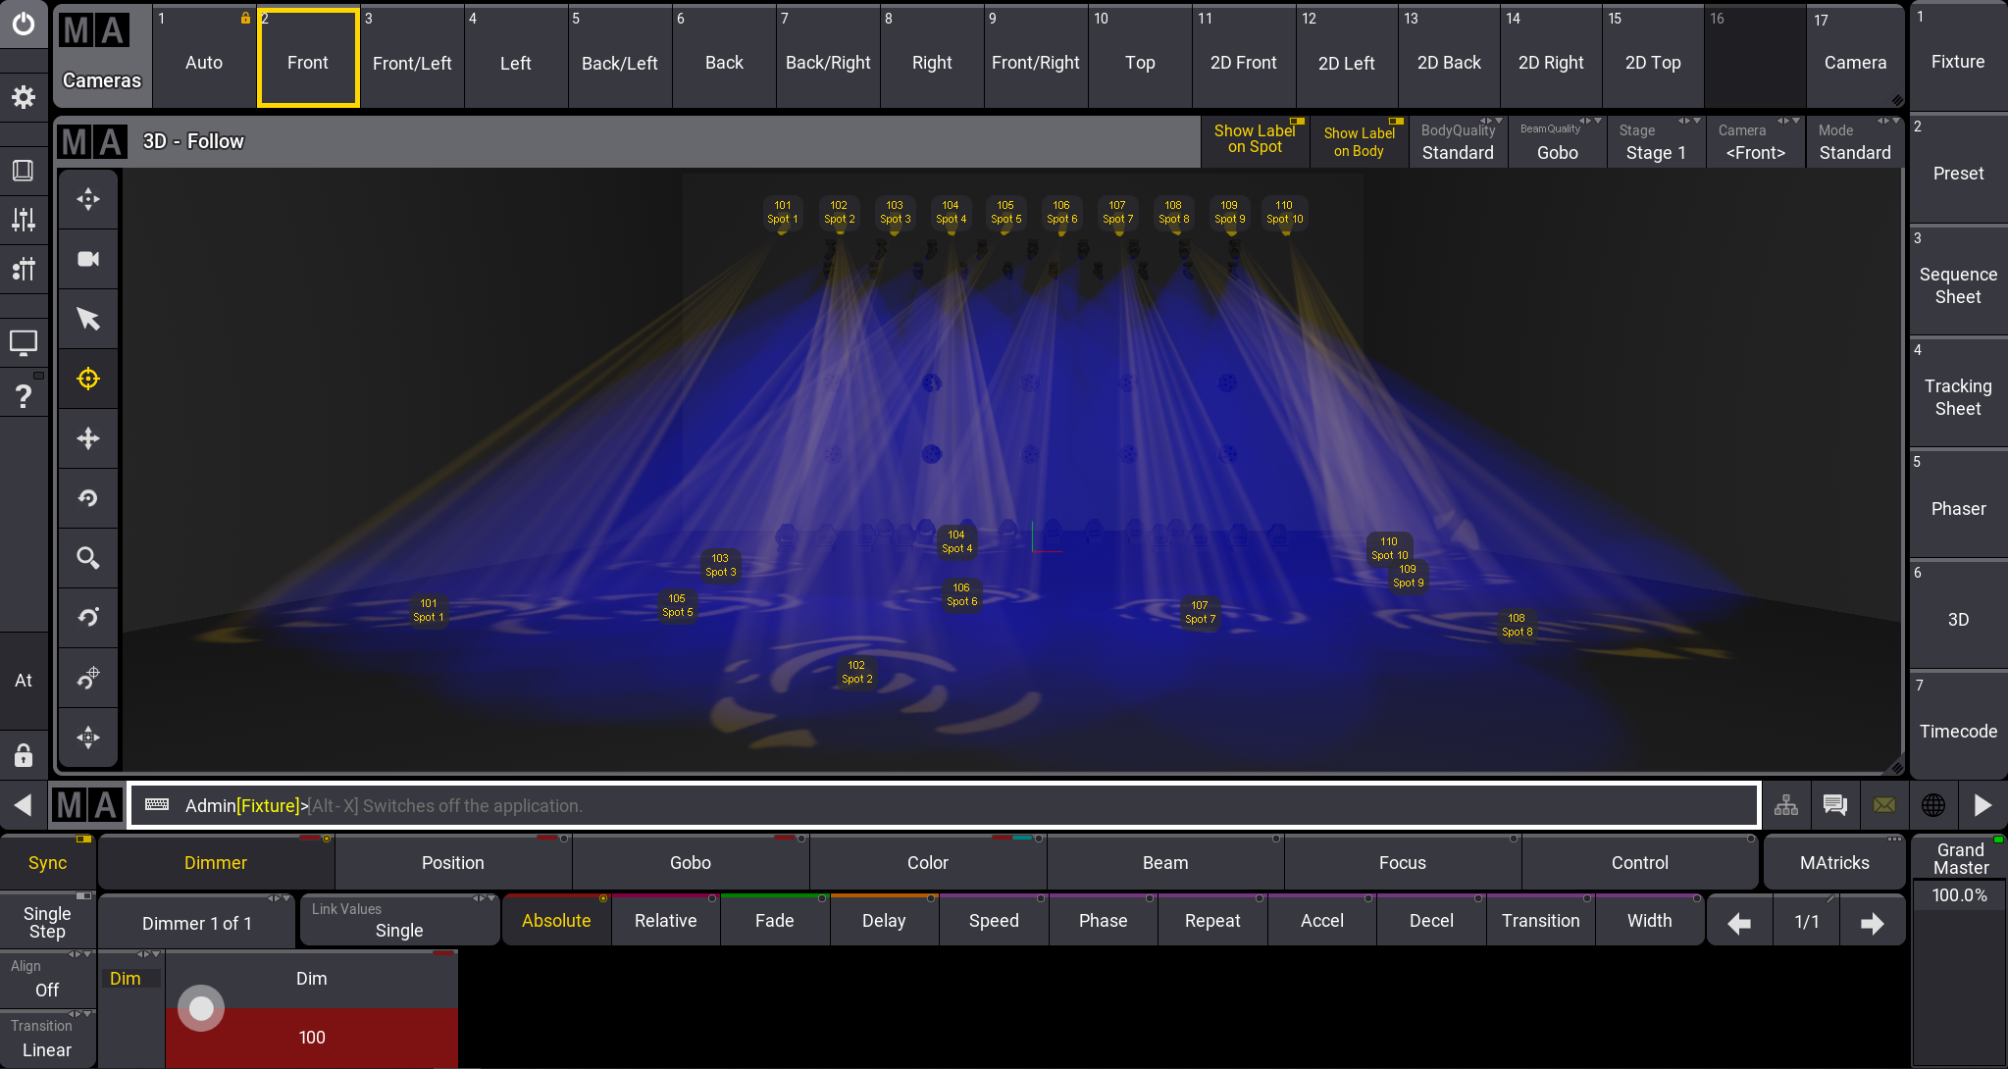The height and width of the screenshot is (1069, 2008).
Task: Click the Dim fader knob
Action: click(201, 1008)
